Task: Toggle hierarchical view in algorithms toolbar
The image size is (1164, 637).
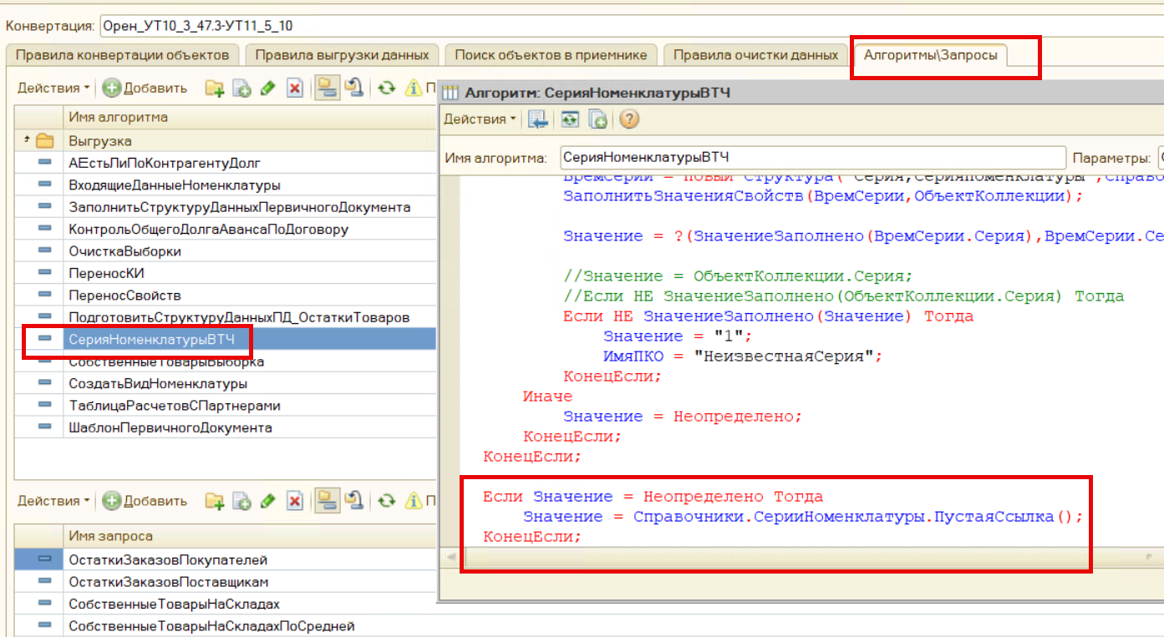Action: 326,88
